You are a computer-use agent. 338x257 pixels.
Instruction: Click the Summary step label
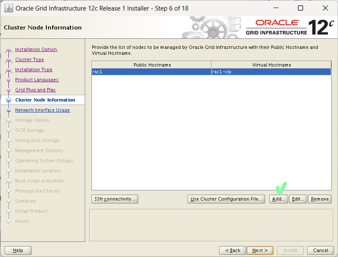tap(25, 201)
